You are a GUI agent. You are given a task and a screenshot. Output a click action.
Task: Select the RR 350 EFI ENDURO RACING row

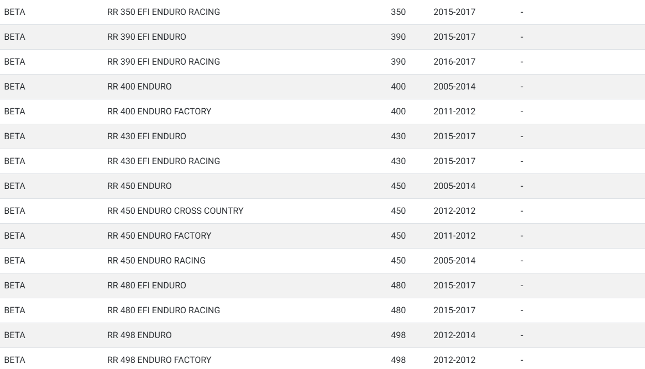click(323, 12)
